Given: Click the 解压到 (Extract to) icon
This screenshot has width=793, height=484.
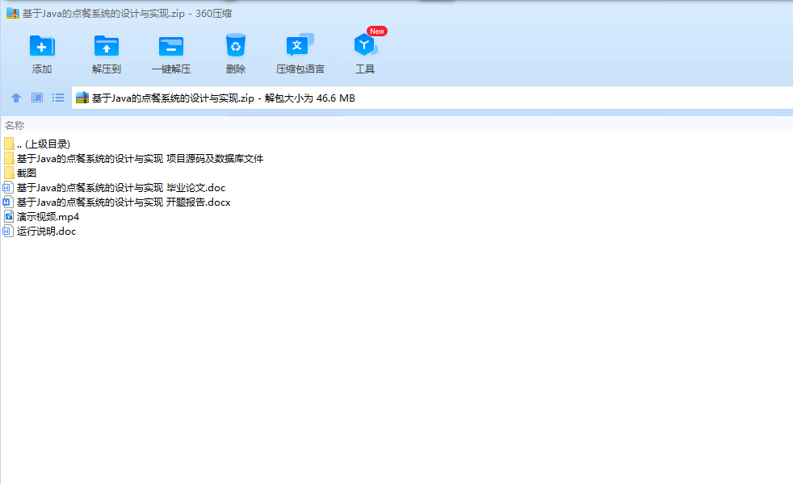Looking at the screenshot, I should (x=107, y=46).
